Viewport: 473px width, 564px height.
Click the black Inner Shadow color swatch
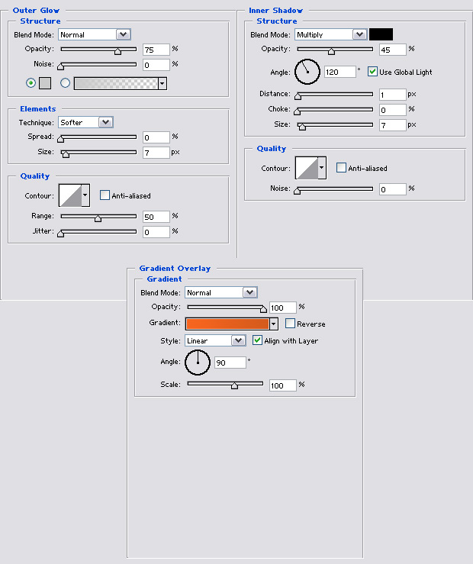(x=381, y=34)
